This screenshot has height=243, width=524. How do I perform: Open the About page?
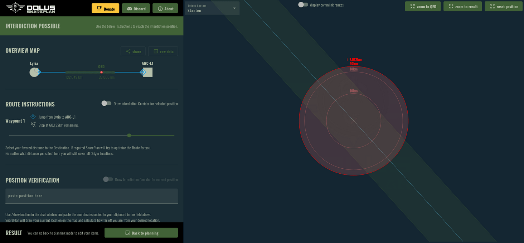tap(165, 8)
